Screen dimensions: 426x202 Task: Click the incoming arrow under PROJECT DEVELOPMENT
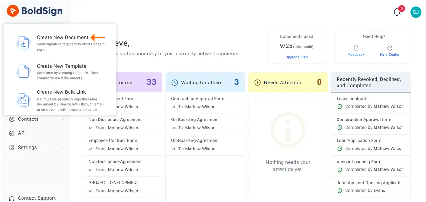point(91,191)
